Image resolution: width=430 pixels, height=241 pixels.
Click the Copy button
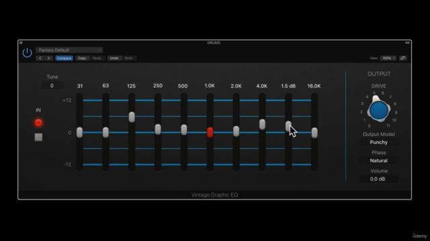click(x=82, y=58)
